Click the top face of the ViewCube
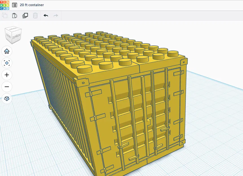Viewport: 243px width, 176px height. point(13,30)
